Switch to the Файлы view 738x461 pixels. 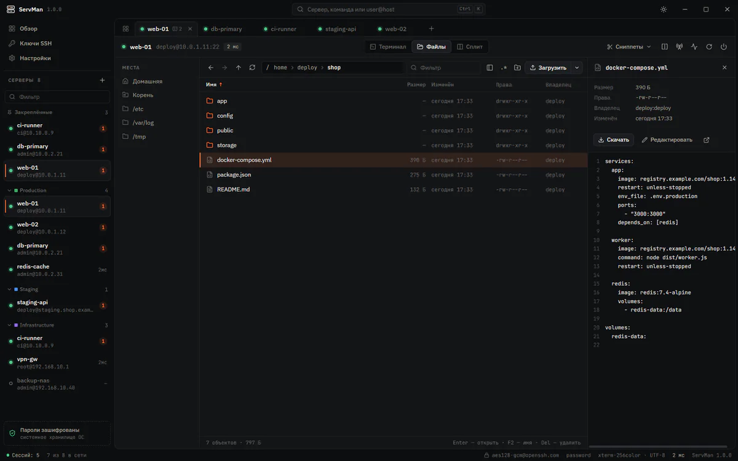pyautogui.click(x=432, y=47)
